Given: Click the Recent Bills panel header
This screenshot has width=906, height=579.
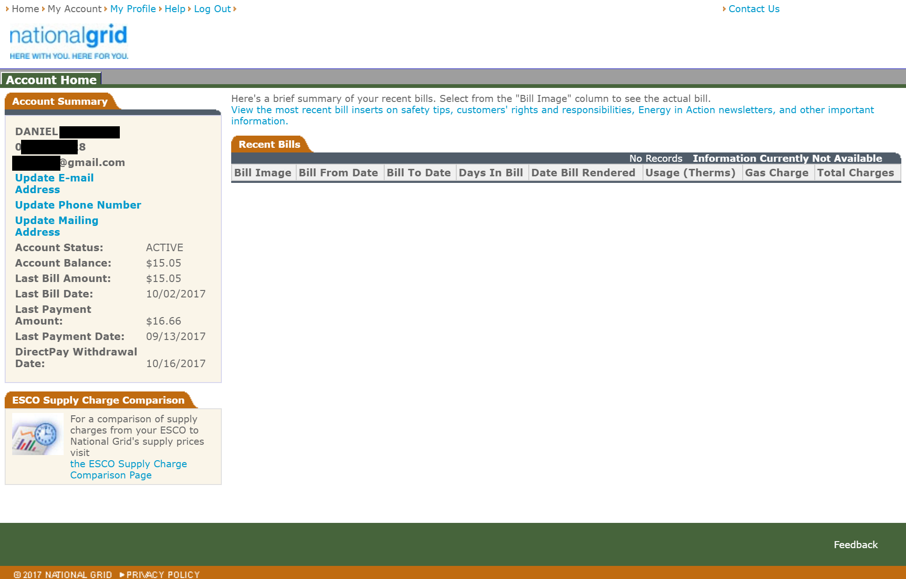Looking at the screenshot, I should tap(270, 145).
